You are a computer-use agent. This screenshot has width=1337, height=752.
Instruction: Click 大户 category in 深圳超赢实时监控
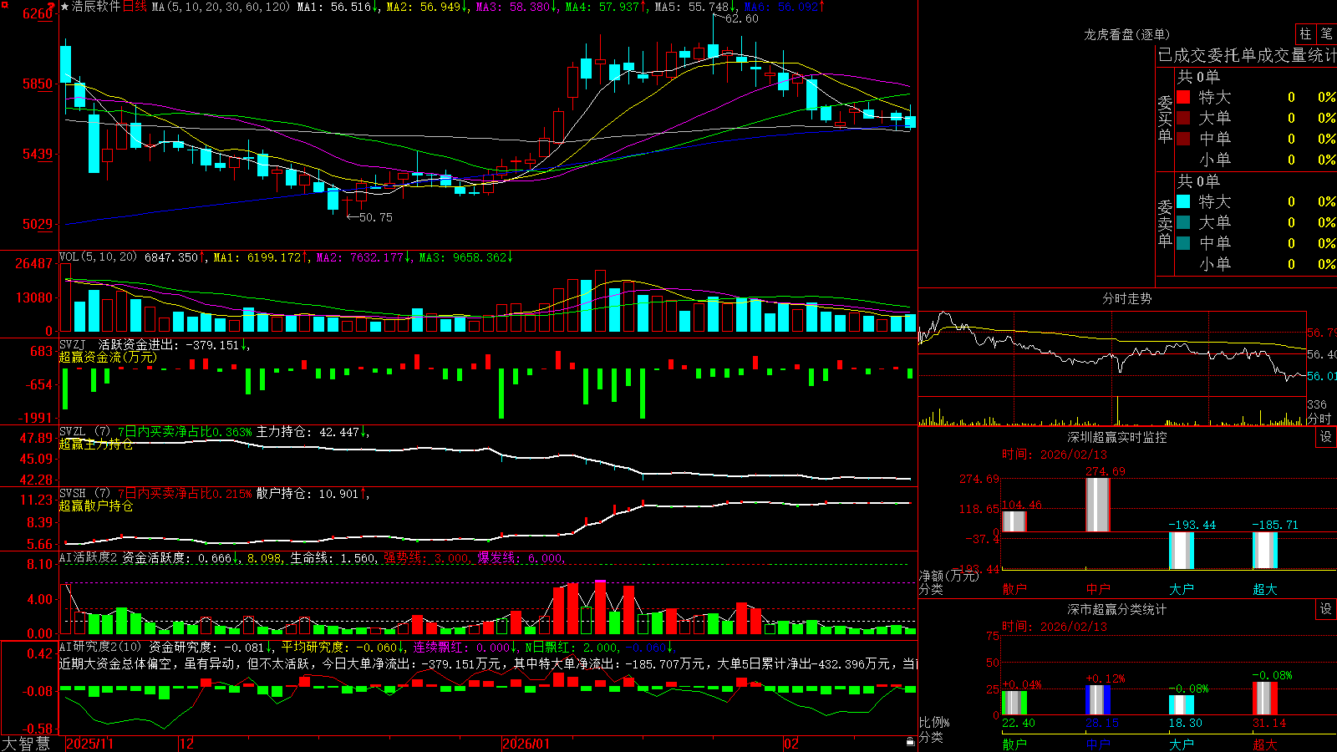tap(1181, 589)
